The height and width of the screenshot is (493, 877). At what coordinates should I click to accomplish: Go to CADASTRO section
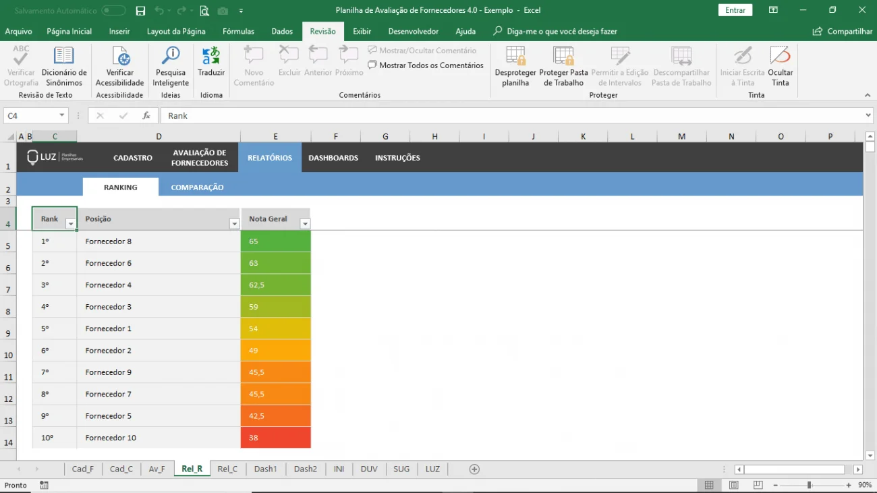click(133, 158)
